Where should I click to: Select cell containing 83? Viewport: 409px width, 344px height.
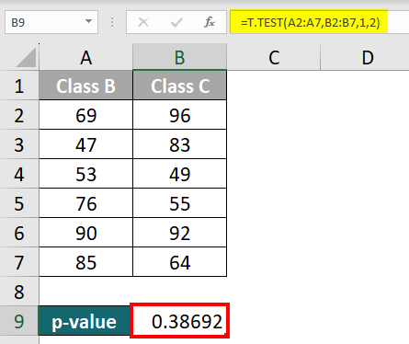[x=180, y=144]
